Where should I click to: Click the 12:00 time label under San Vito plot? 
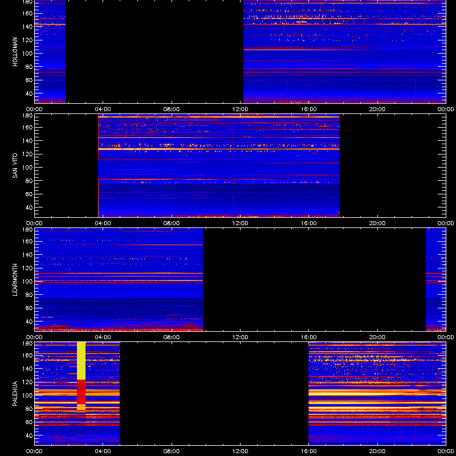(x=240, y=223)
